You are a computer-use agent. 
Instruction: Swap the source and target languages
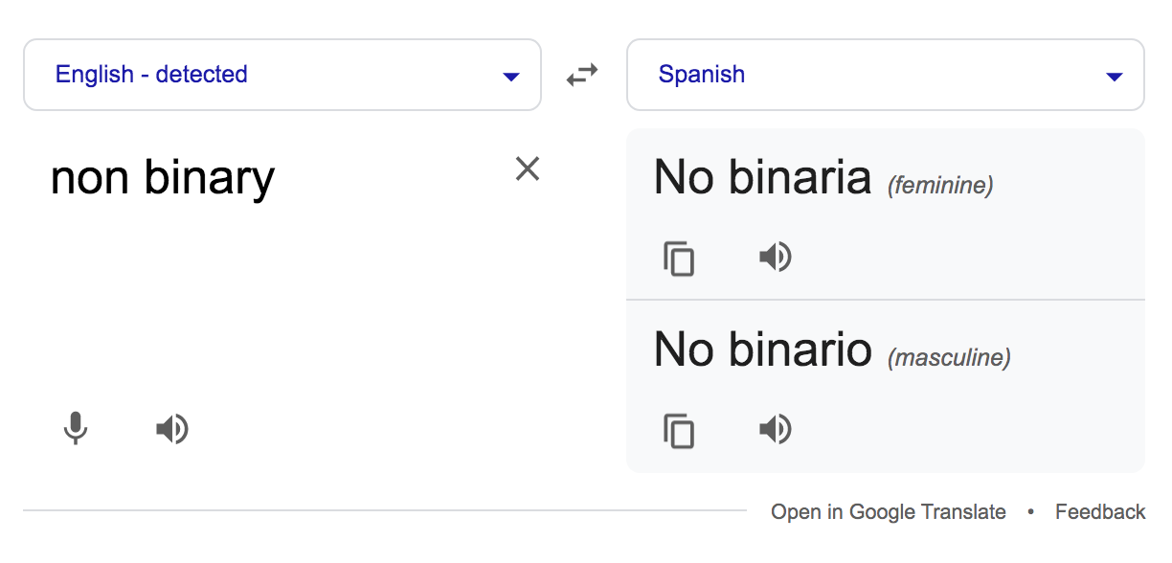pos(582,75)
